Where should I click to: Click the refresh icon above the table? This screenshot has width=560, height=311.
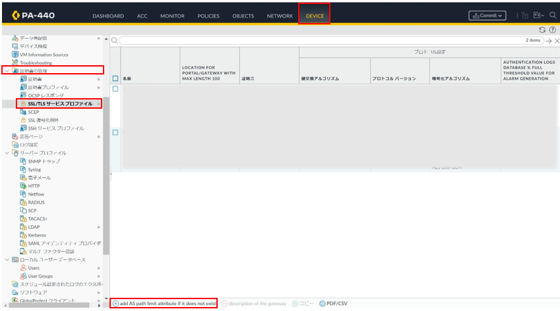click(542, 30)
